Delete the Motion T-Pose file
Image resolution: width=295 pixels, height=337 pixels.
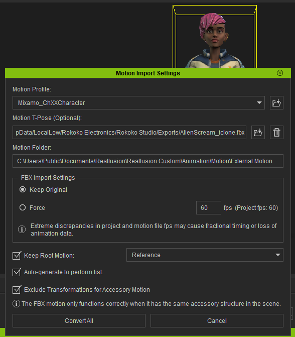tap(276, 133)
